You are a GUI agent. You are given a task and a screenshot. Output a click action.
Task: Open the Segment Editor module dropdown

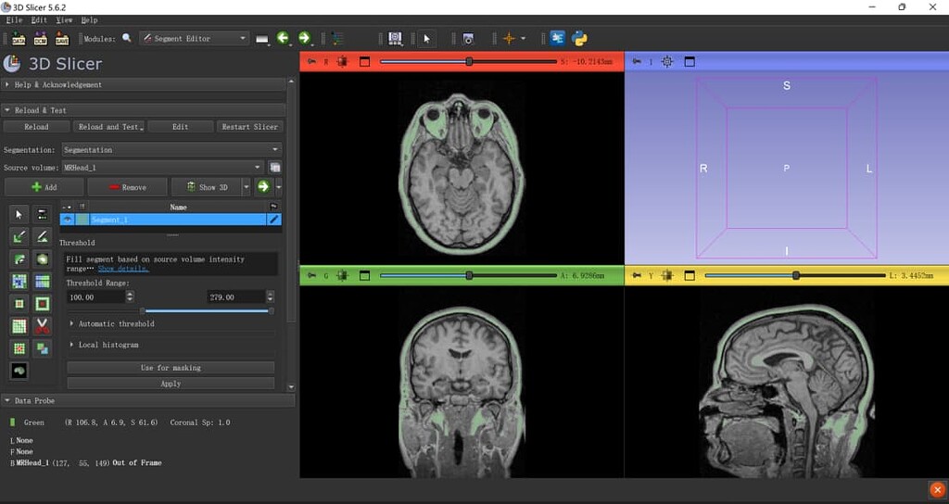[x=194, y=38]
